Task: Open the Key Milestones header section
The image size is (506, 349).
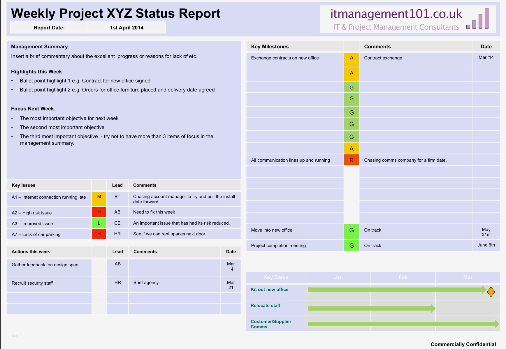Action: 270,46
